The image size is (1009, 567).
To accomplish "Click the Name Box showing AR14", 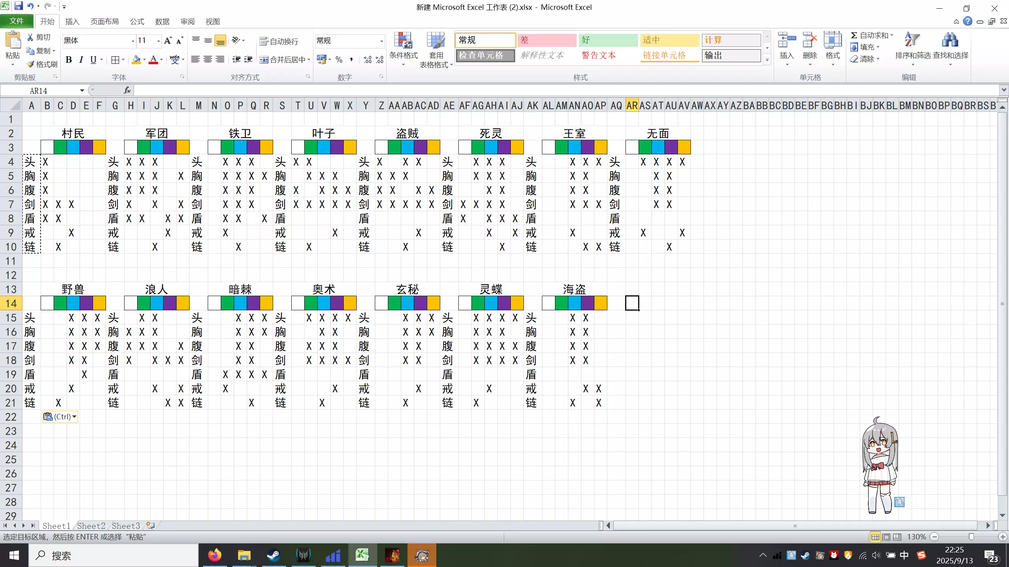I will tap(39, 91).
